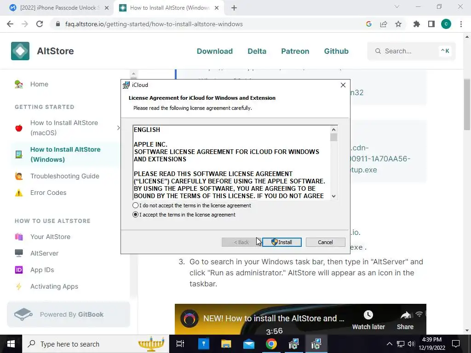Toggle the Chrome side panel
This screenshot has width=471, height=353.
(431, 24)
